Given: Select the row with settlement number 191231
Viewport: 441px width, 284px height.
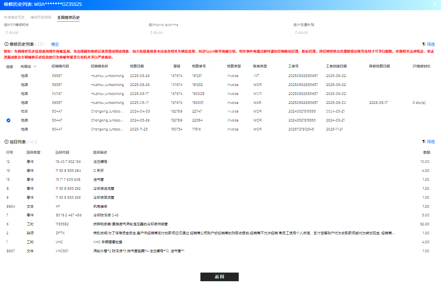Looking at the screenshot, I should [x=220, y=76].
